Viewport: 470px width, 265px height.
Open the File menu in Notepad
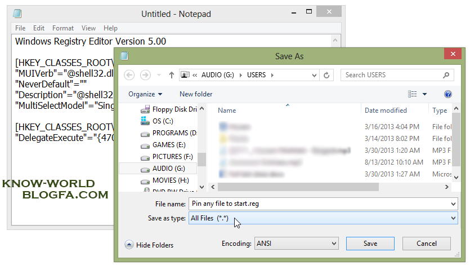[x=20, y=28]
